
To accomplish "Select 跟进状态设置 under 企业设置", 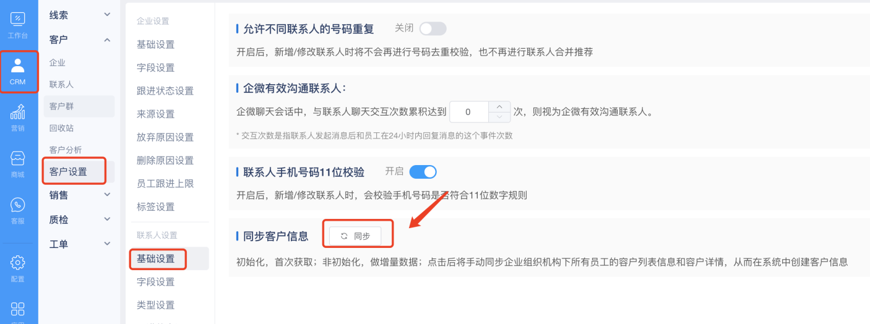I will click(x=165, y=91).
